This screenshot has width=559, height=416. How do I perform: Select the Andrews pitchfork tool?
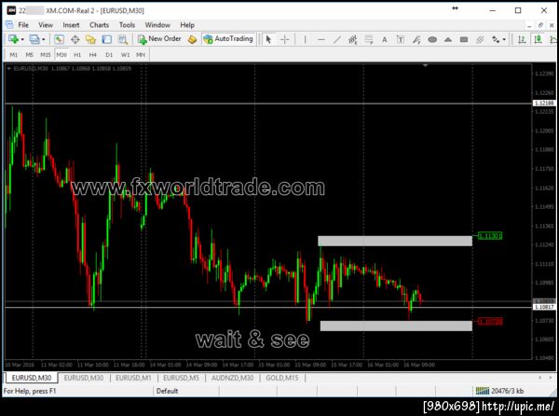pyautogui.click(x=416, y=39)
